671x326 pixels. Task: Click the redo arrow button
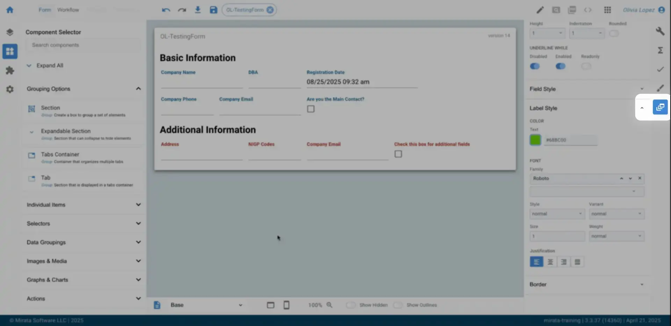(182, 9)
